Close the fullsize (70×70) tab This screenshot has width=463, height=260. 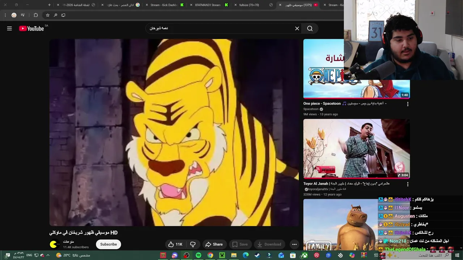[235, 5]
